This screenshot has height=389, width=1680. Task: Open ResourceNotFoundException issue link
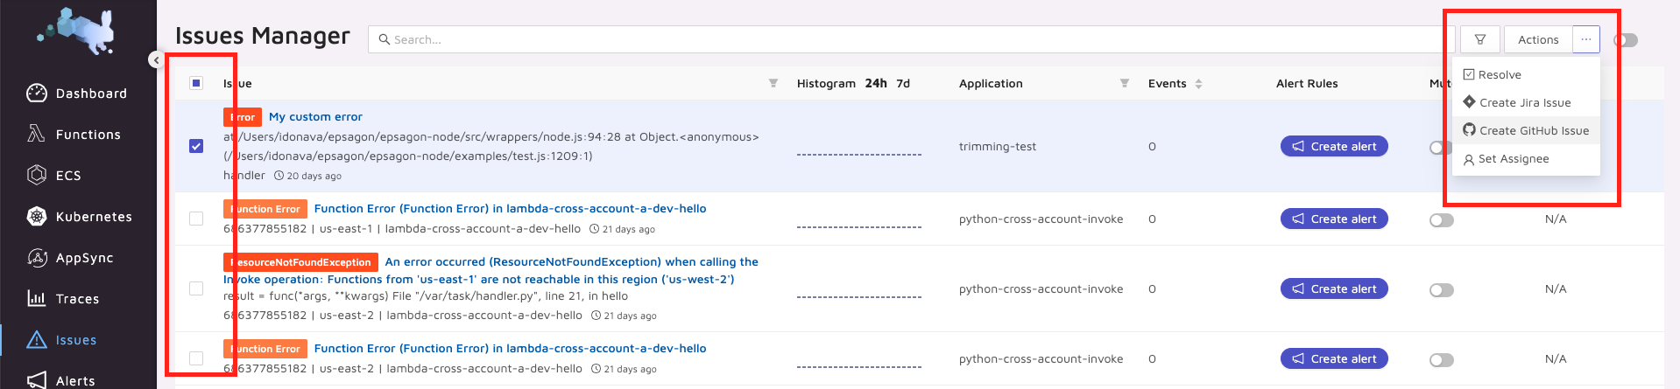tap(491, 270)
